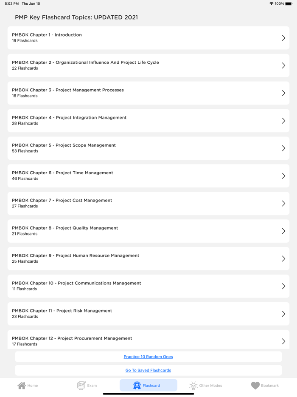
Task: Expand PMBOK Chapter 10 Communications chevron
Action: coord(283,286)
